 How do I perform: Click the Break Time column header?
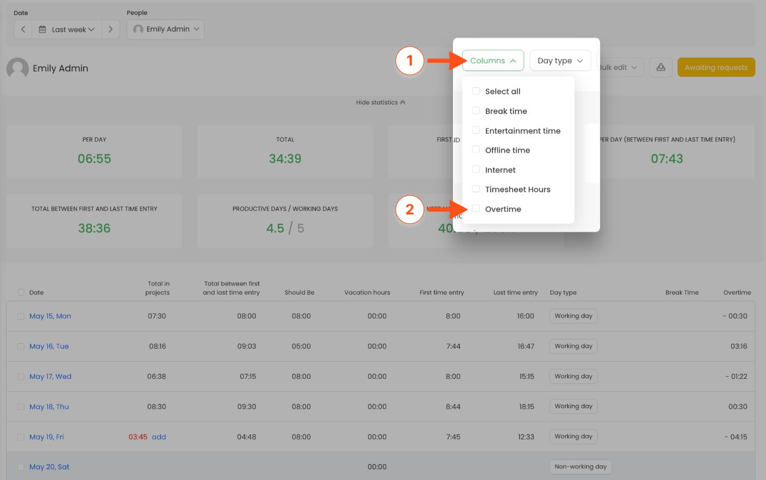[682, 292]
